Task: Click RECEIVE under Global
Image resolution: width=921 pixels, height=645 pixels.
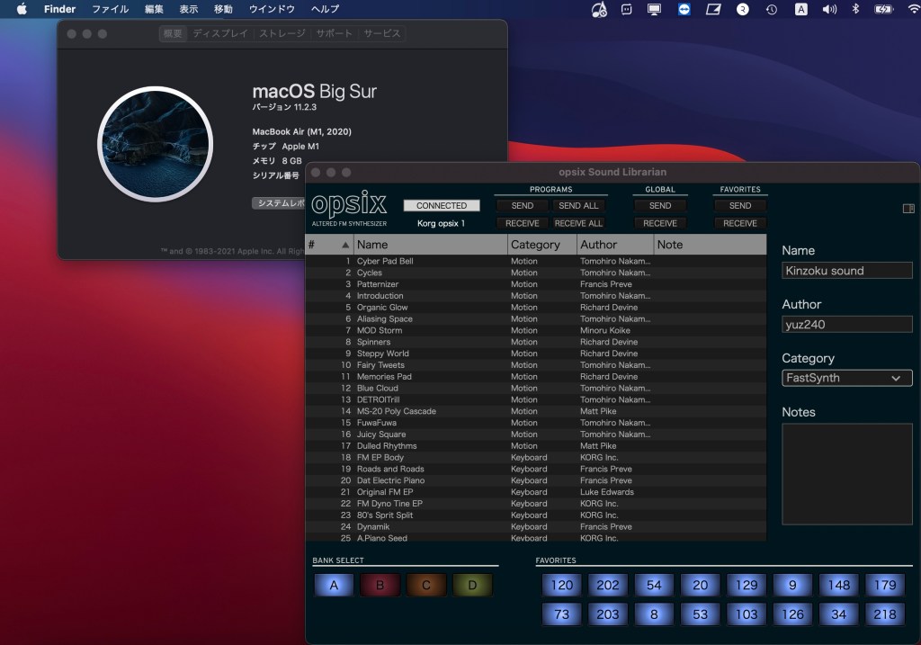Action: (660, 223)
